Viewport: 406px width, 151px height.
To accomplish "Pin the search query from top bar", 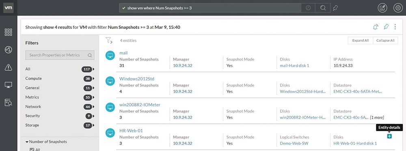I will pos(336,8).
